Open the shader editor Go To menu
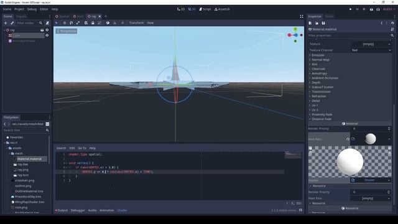This screenshot has width=398, height=224. pyautogui.click(x=81, y=148)
